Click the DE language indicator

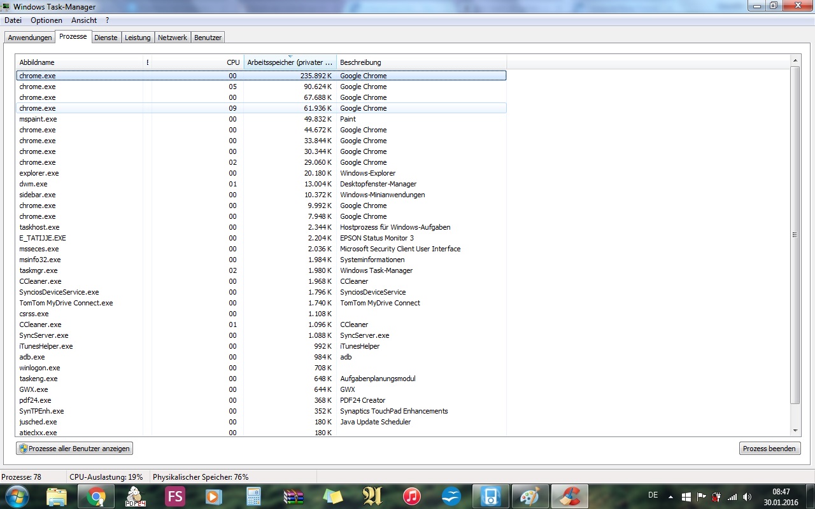point(653,495)
